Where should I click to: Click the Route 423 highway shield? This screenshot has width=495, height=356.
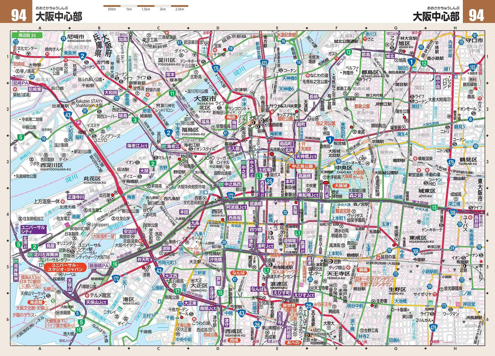pos(264,63)
